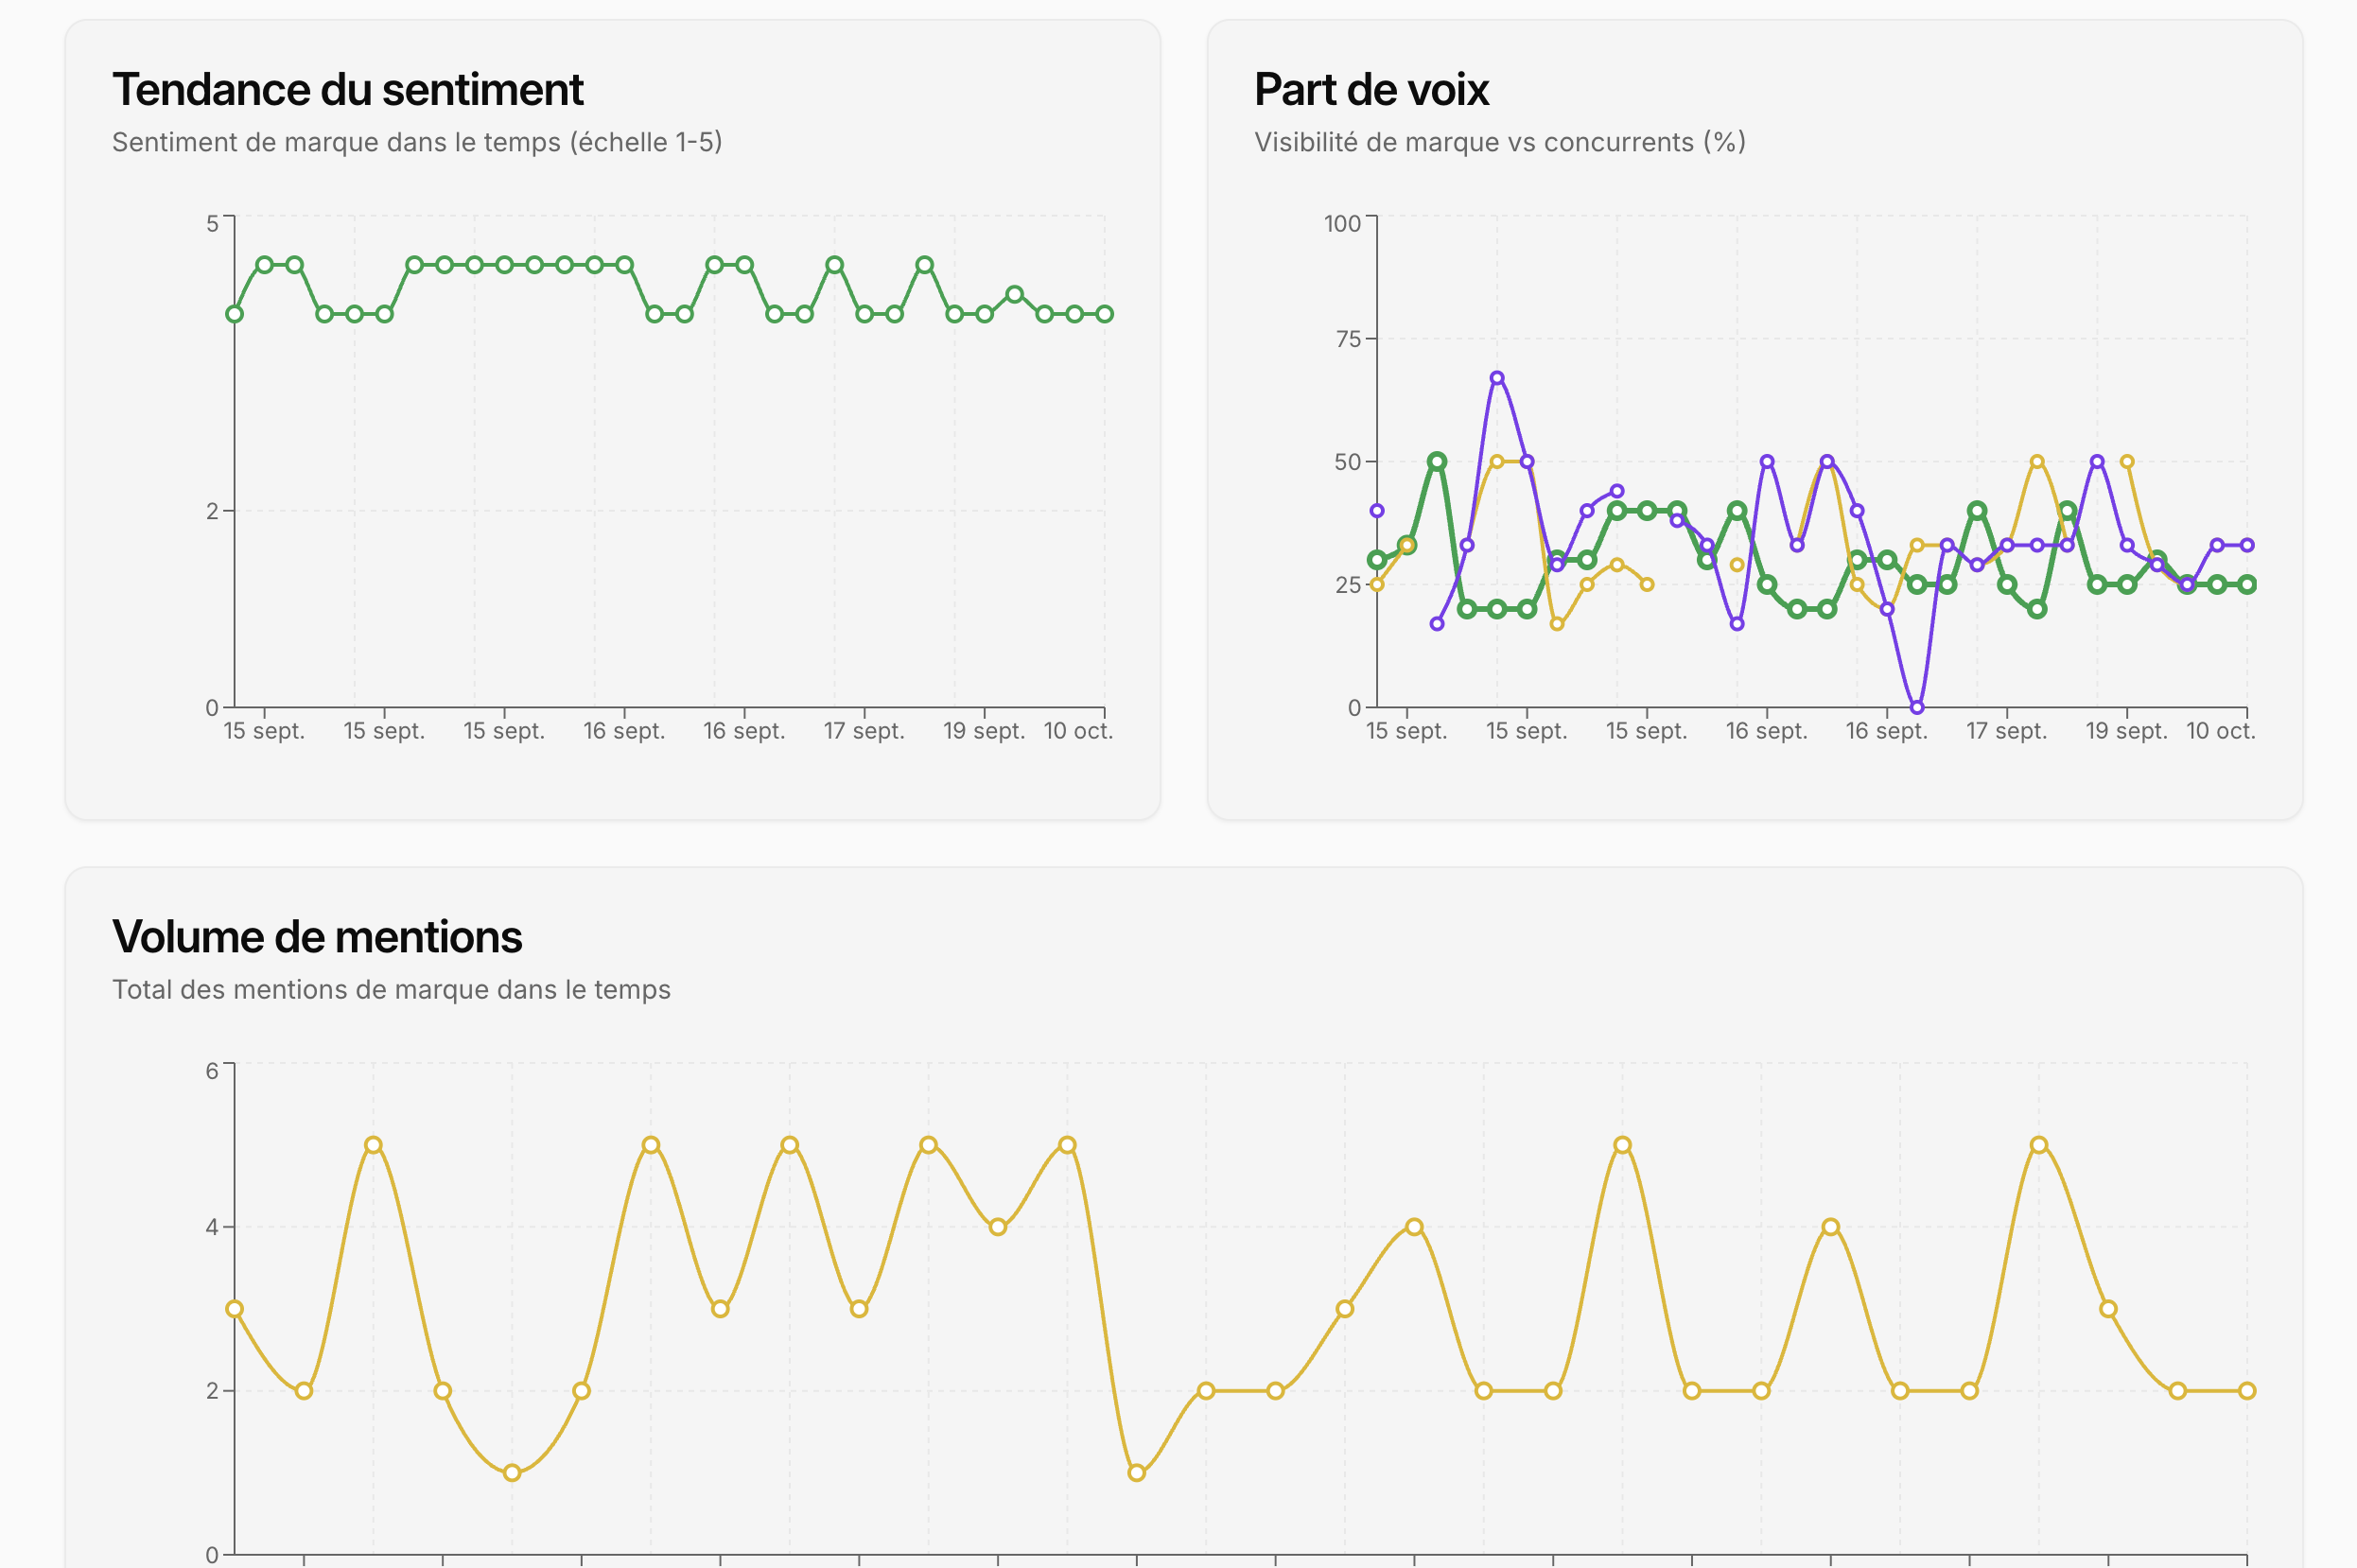Click the subtitle "Sentiment de marque dans le temps"
This screenshot has height=1568, width=2357.
pos(416,142)
